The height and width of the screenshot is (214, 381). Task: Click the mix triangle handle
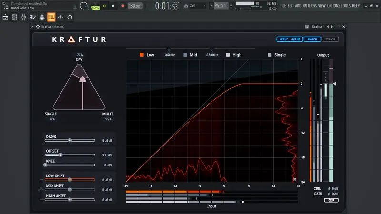[82, 79]
